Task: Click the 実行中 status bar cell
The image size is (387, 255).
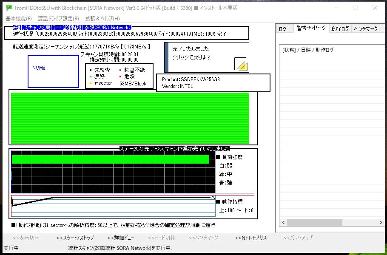Action: tap(34, 248)
